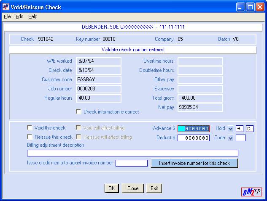Image resolution: width=267 pixels, height=201 pixels.
Task: Click the Hold field containing D
Action: tap(250, 129)
